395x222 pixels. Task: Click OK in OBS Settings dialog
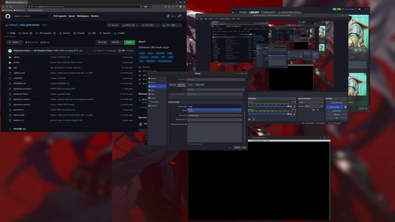[244, 147]
